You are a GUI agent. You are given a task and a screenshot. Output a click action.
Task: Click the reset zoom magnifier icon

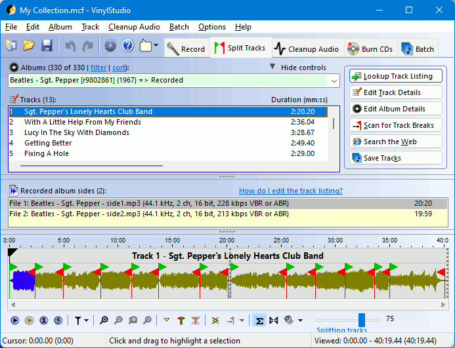[x=148, y=320]
